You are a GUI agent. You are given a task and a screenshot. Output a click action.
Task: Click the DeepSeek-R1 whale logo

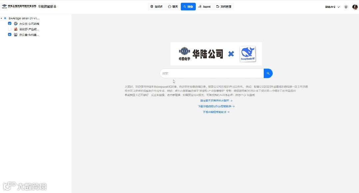[x=248, y=54]
